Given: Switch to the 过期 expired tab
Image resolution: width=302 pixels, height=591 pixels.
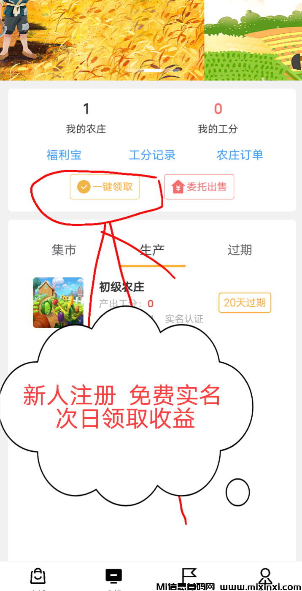Looking at the screenshot, I should click(x=240, y=250).
